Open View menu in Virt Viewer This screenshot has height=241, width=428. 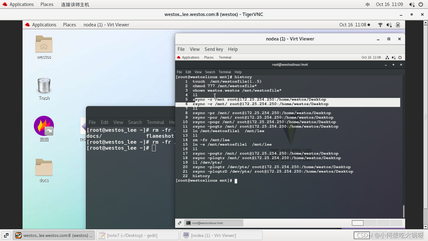[x=195, y=49]
